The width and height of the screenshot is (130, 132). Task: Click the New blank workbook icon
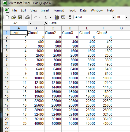(x=7, y=17)
